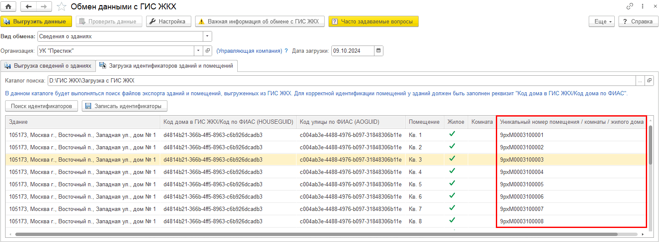The height and width of the screenshot is (242, 662).
Task: Click the Каталог поиска path field
Action: point(341,80)
